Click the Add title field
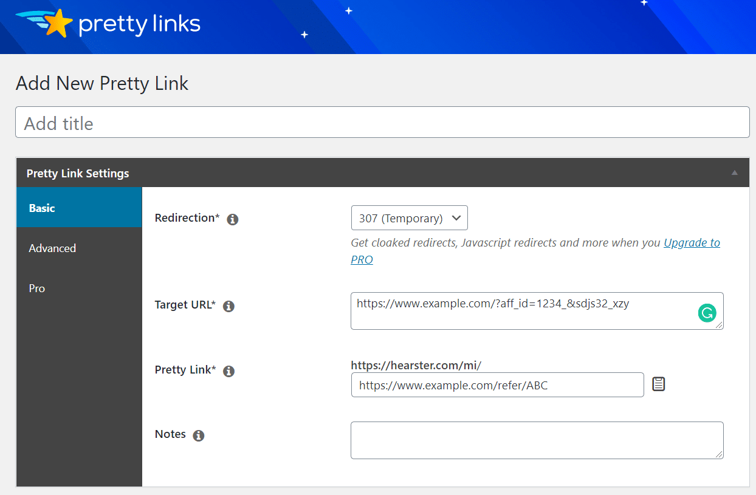Screen dimensions: 756x495 coord(382,122)
